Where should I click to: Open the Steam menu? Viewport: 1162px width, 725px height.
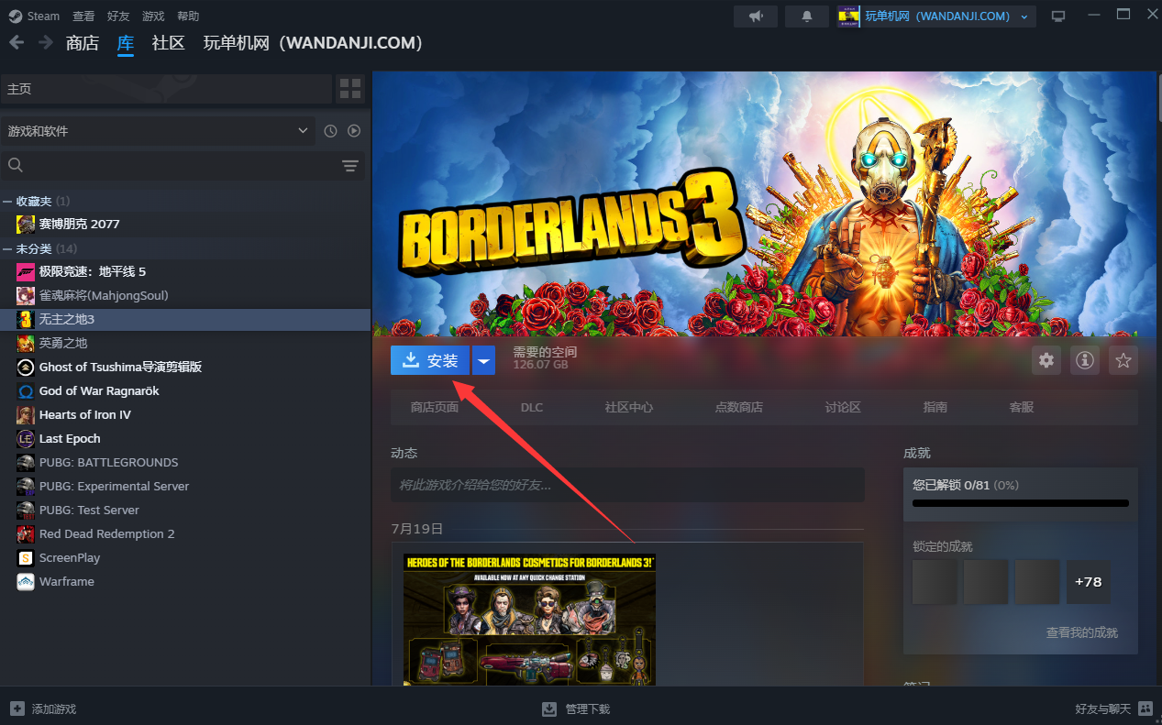(34, 16)
